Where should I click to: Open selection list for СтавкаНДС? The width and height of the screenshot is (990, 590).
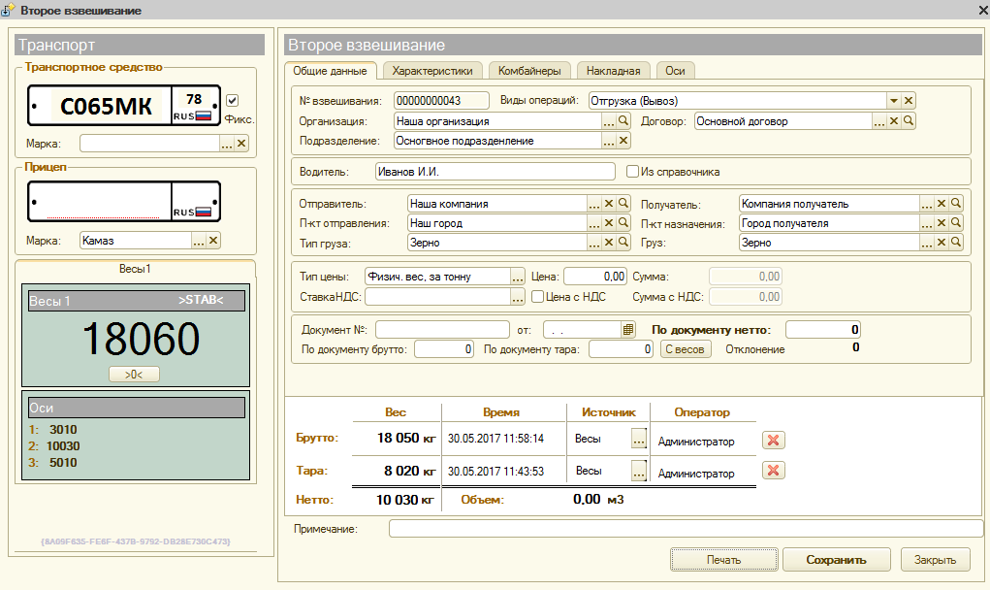pos(518,297)
